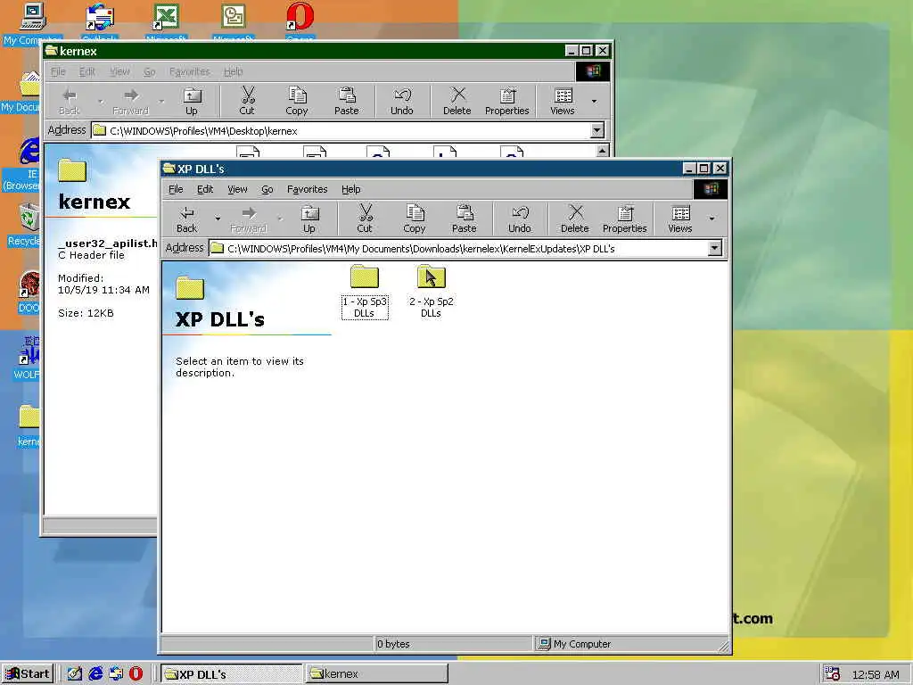Open the Views dropdown arrow in XP DLL's
913x685 pixels.
pyautogui.click(x=711, y=219)
